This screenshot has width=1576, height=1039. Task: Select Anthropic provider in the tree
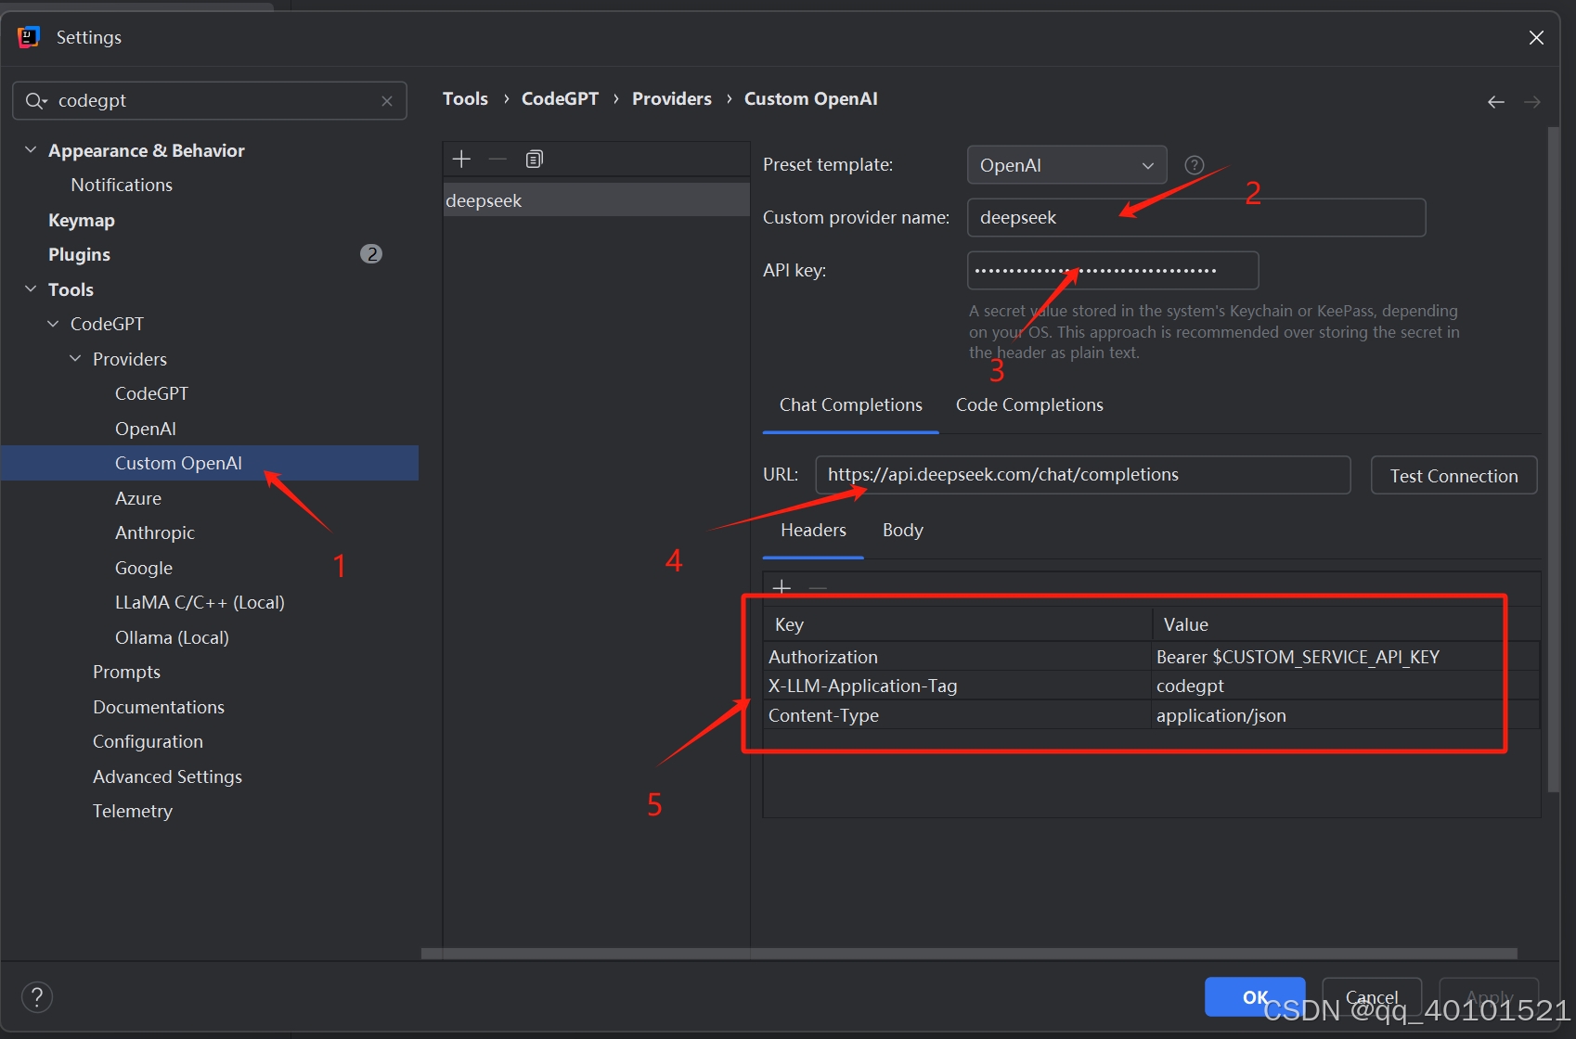click(155, 532)
